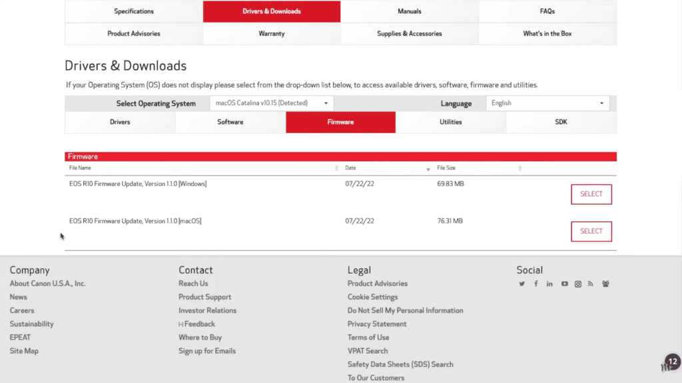Click the EOS R10 Firmware Update [macOS] file name
This screenshot has height=383, width=682.
click(x=135, y=221)
